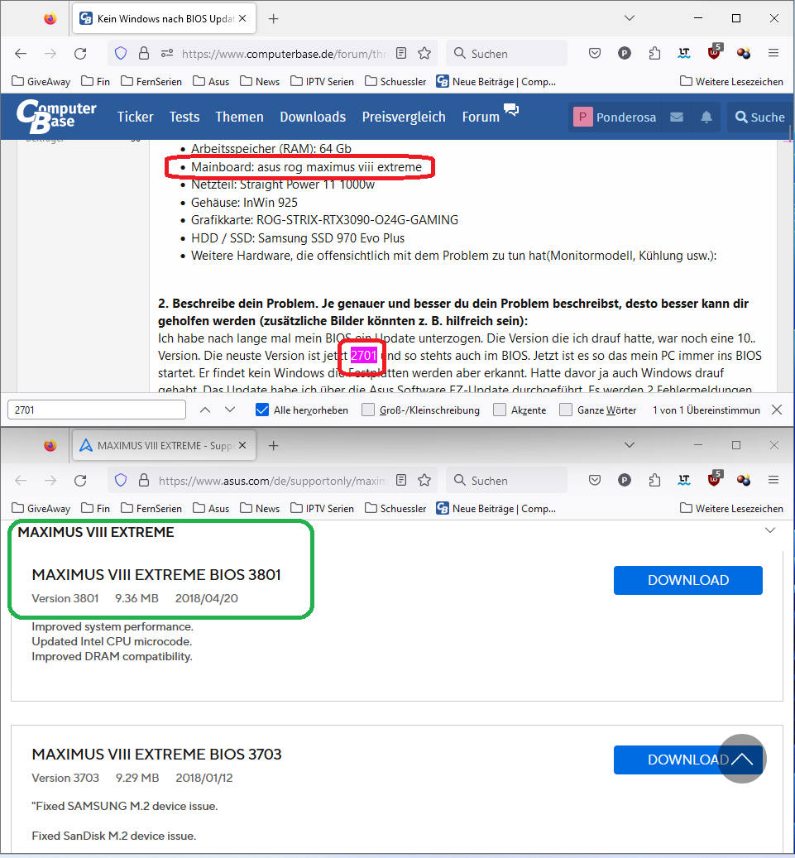Collapse the MAXIMUS VIII EXTREME section chevron
The width and height of the screenshot is (795, 858).
[770, 530]
